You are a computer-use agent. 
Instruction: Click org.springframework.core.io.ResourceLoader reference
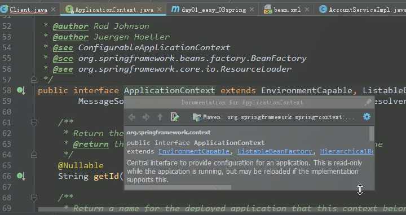point(185,69)
